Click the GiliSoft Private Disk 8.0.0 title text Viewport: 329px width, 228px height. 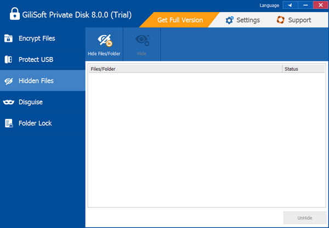[x=77, y=15]
